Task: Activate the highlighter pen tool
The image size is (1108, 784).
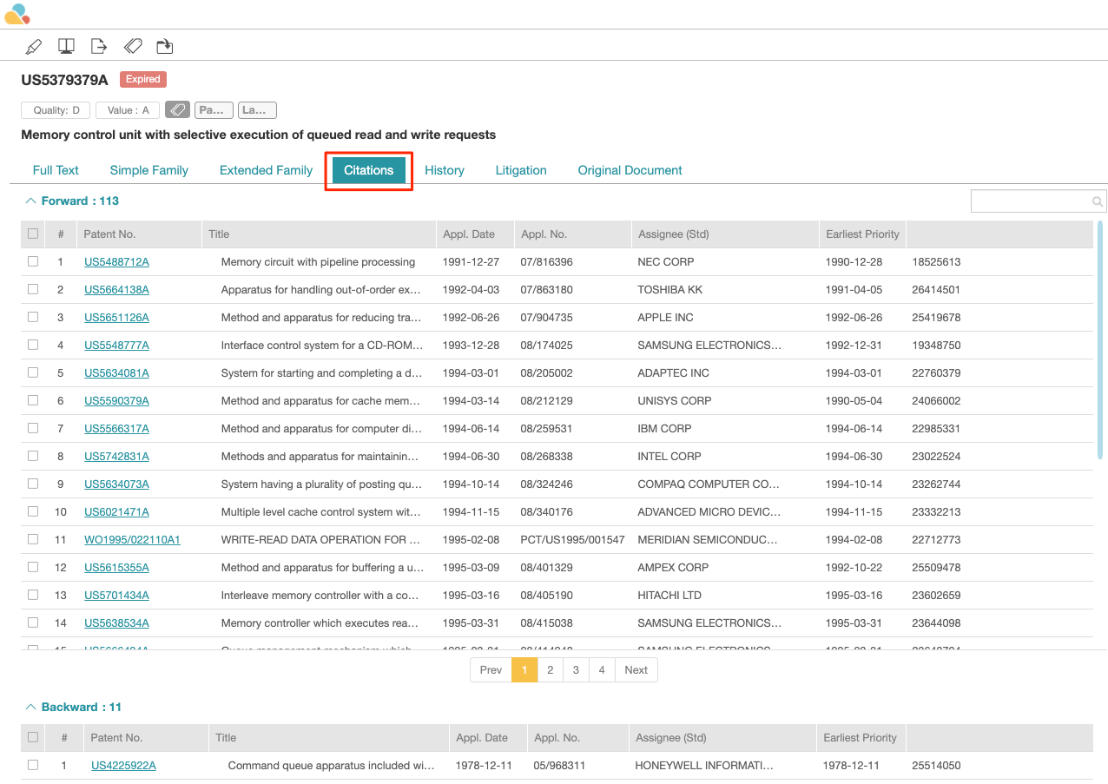Action: pos(34,46)
